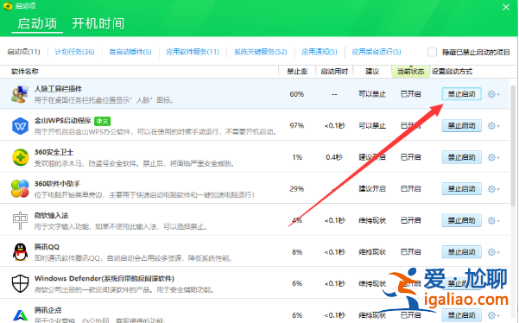Viewport: 519px width, 323px height.
Task: Click the Windows Defender shield icon
Action: point(20,283)
